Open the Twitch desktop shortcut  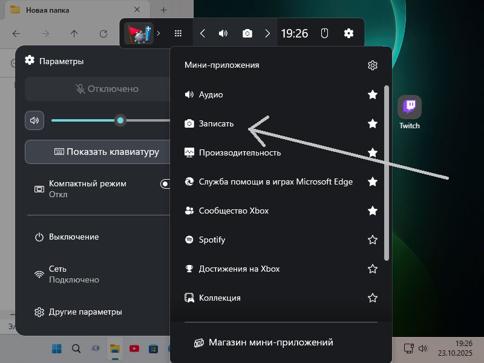tap(410, 113)
